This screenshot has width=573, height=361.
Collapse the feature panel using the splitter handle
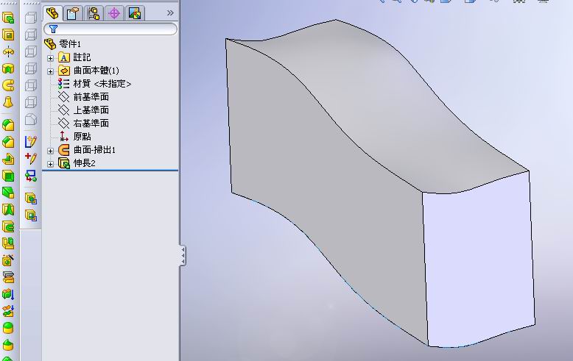pos(183,255)
